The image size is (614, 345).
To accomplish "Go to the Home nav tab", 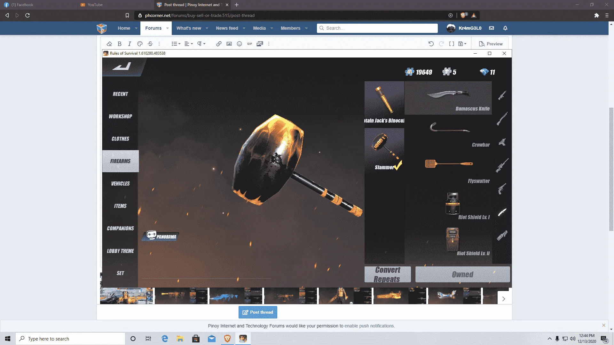I will tap(124, 28).
